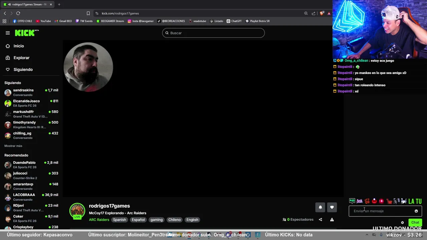Image resolution: width=427 pixels, height=240 pixels.
Task: Open ElcanaldeJoaco channel
Action: pos(31,103)
